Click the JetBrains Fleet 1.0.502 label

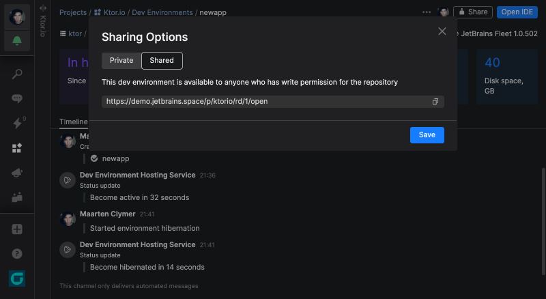[x=499, y=34]
